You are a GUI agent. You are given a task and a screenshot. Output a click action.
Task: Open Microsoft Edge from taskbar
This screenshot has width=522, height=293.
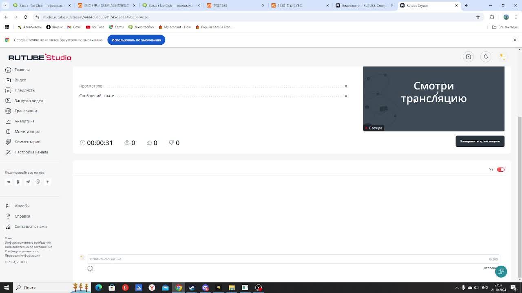point(98,288)
